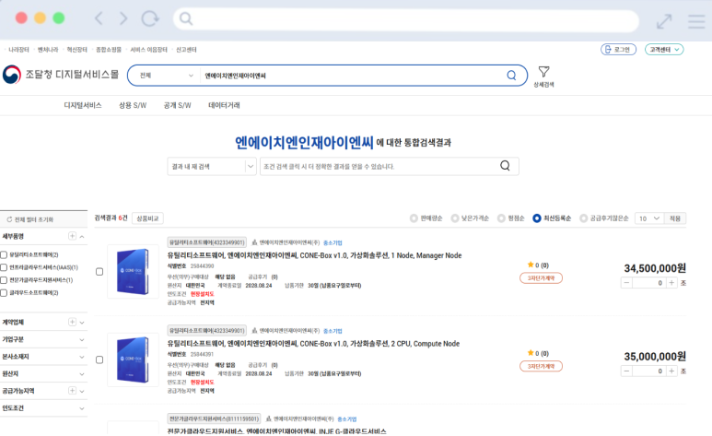Open the 디지털서비스 menu

(83, 105)
